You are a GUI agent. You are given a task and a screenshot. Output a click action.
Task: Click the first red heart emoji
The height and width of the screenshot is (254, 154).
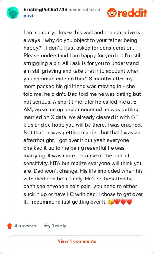[x=117, y=202]
